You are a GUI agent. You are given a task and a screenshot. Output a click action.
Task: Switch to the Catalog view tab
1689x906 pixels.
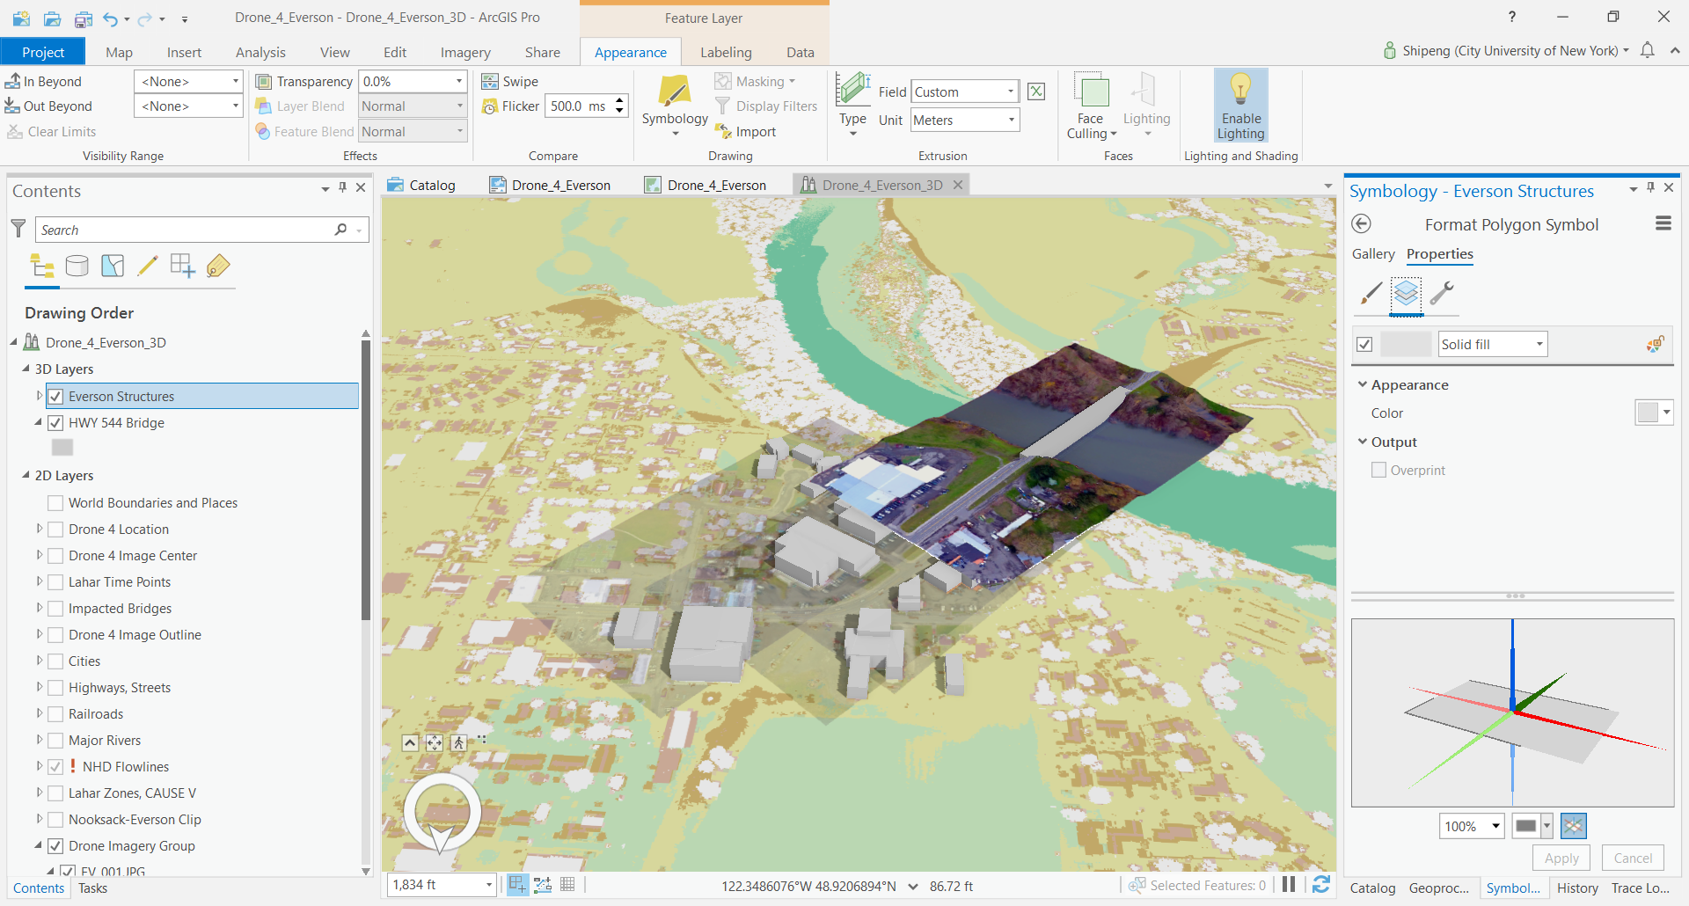point(421,185)
